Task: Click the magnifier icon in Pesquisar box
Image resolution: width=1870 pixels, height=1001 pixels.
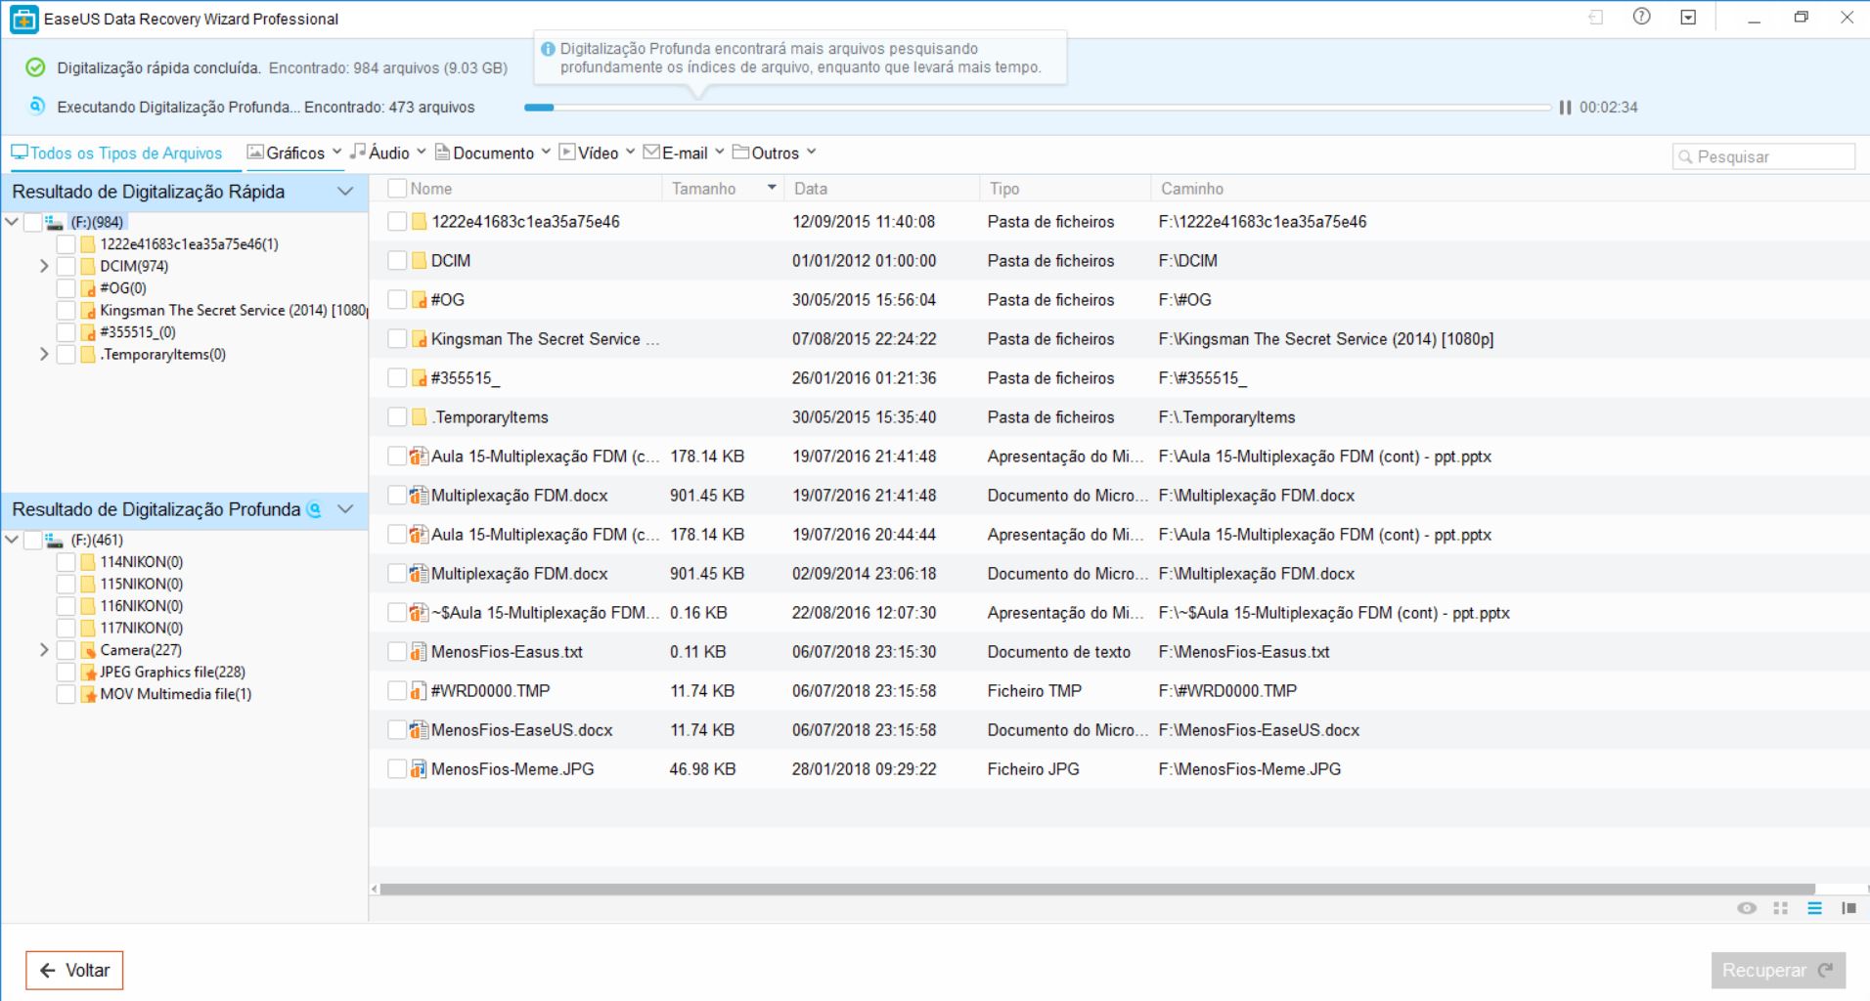Action: pyautogui.click(x=1685, y=156)
